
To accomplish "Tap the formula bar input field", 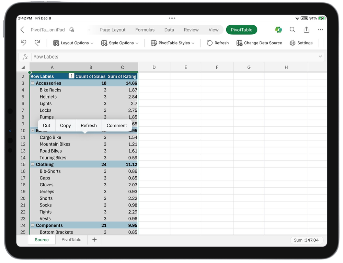I will pyautogui.click(x=172, y=57).
